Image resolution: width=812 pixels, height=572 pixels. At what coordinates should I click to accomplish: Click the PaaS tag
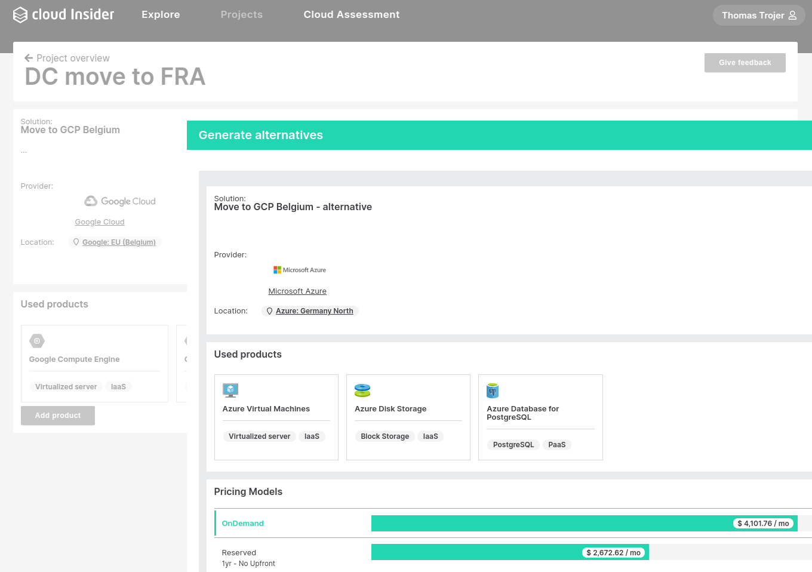(x=557, y=445)
